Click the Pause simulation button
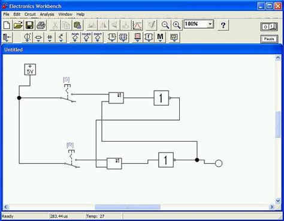This screenshot has width=284, height=221. (269, 39)
